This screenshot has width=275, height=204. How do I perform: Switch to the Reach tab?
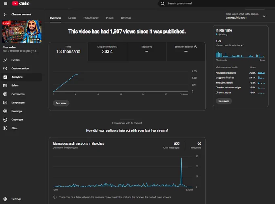(x=72, y=18)
